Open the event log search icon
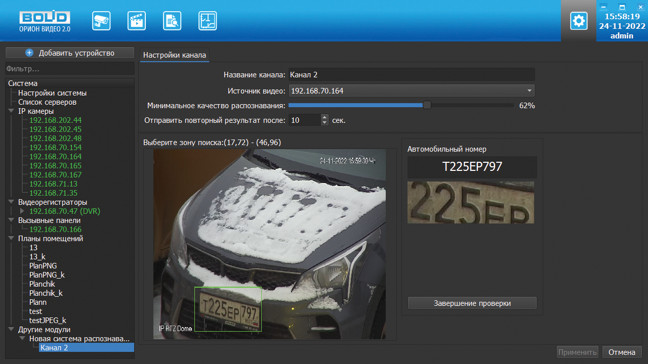Image resolution: width=648 pixels, height=364 pixels. 172,21
